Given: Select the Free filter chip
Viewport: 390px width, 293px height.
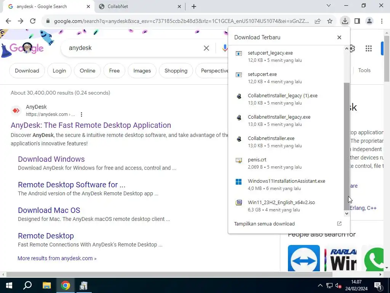Looking at the screenshot, I should (x=114, y=71).
